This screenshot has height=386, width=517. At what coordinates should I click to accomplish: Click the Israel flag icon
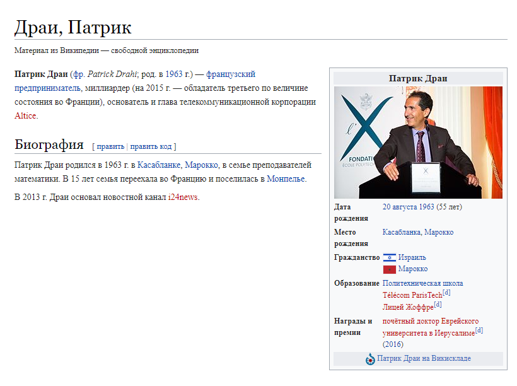(x=389, y=257)
